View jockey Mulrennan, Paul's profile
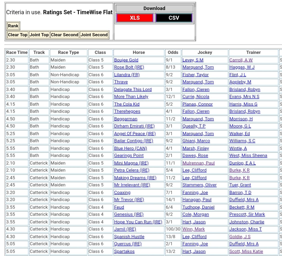 tap(198, 163)
